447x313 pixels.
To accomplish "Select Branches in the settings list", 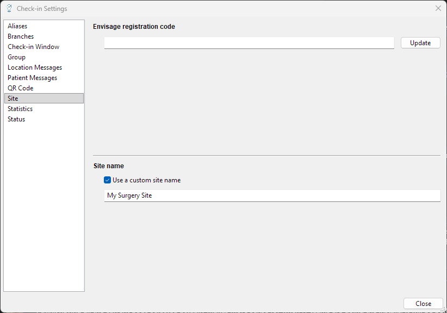I will pos(21,36).
